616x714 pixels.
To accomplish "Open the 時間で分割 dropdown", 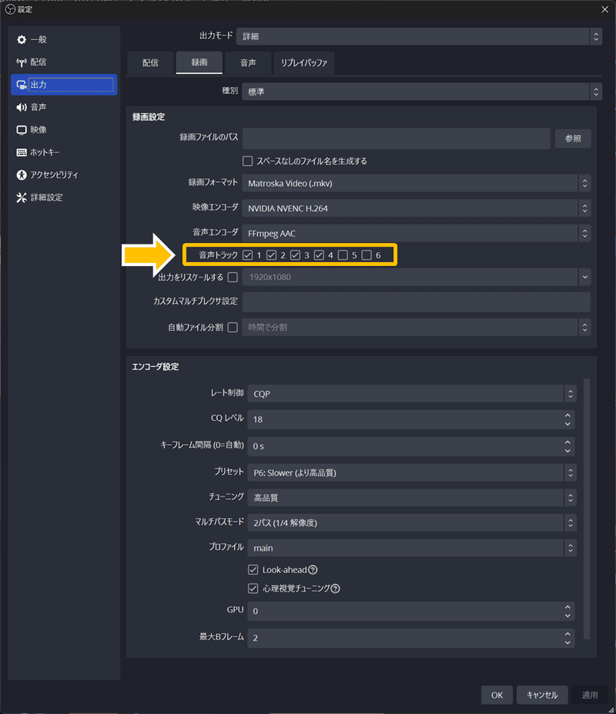I will (417, 328).
